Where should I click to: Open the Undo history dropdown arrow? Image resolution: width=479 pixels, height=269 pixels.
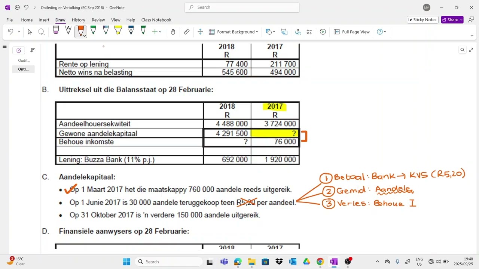(x=19, y=32)
